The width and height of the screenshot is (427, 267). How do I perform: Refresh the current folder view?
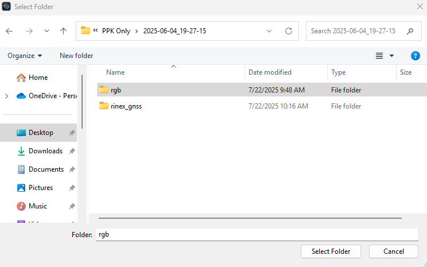click(289, 31)
